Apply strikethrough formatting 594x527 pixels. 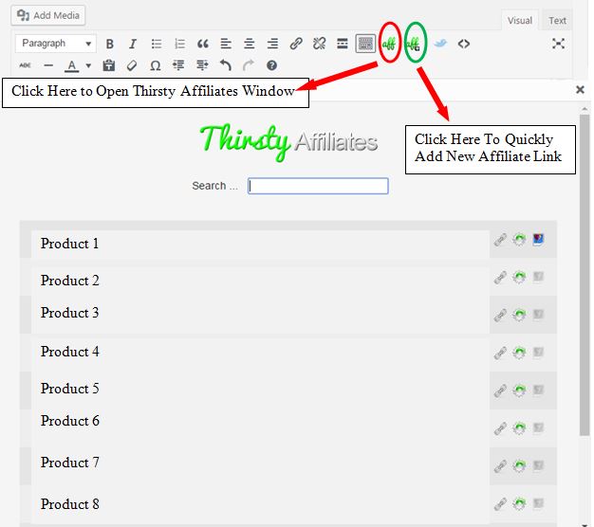coord(25,65)
